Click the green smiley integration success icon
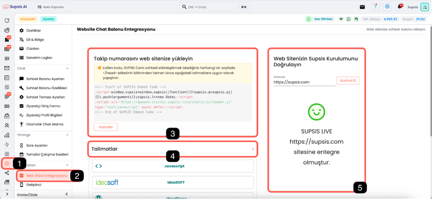 (x=316, y=112)
